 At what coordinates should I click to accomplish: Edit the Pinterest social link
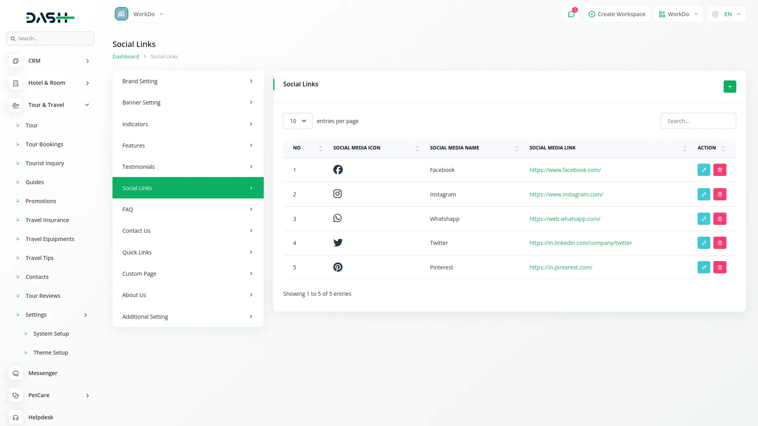[x=704, y=267]
